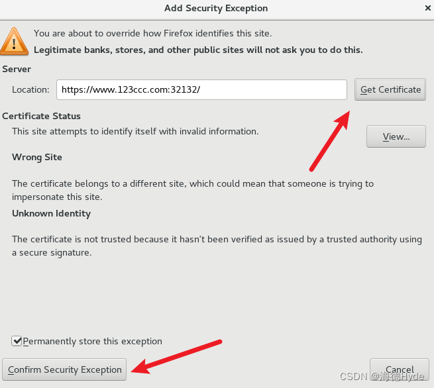
Task: Click the Location: field label
Action: pyautogui.click(x=30, y=89)
